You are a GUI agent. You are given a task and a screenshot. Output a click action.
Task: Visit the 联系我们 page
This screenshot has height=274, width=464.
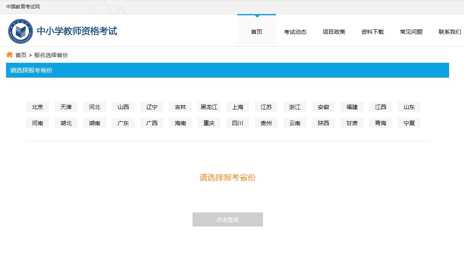click(x=449, y=32)
